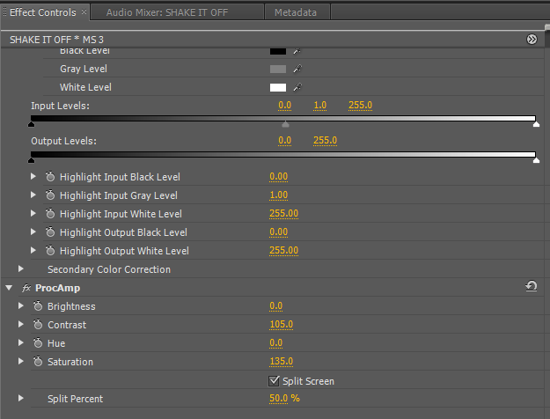The image size is (550, 419).
Task: Click the Secondary Color Correction label
Action: (109, 269)
